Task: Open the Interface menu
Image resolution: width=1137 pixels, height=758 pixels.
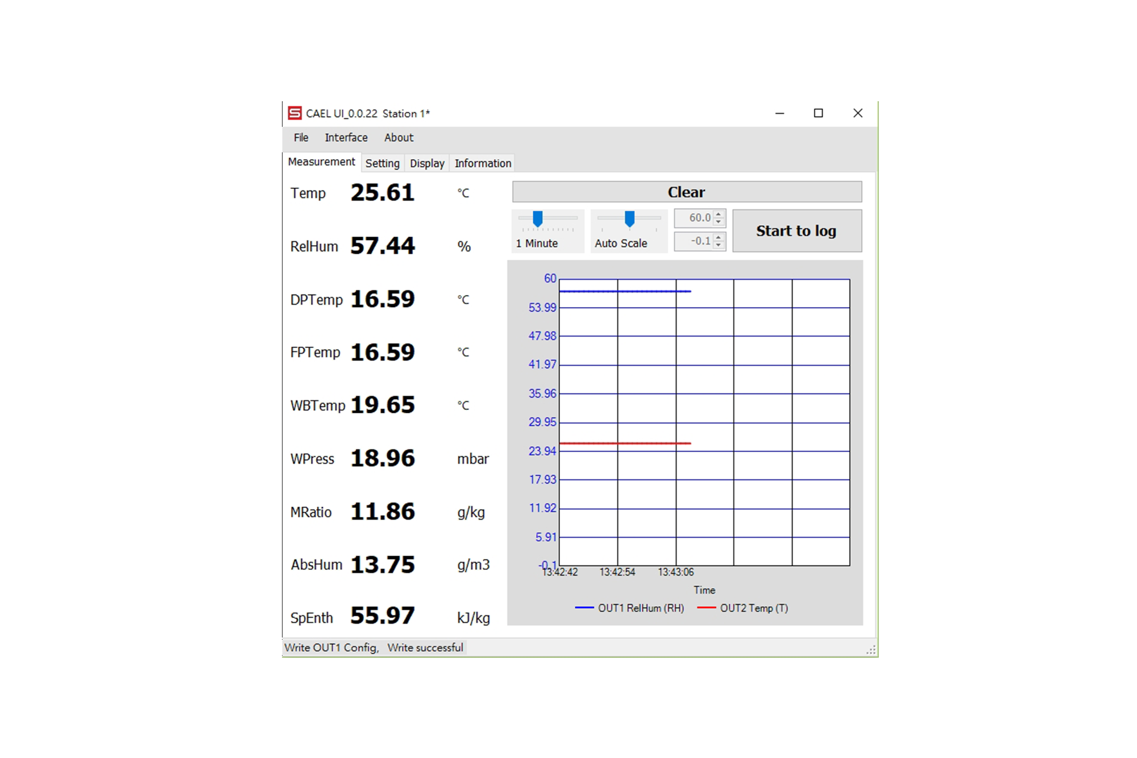Action: coord(346,138)
